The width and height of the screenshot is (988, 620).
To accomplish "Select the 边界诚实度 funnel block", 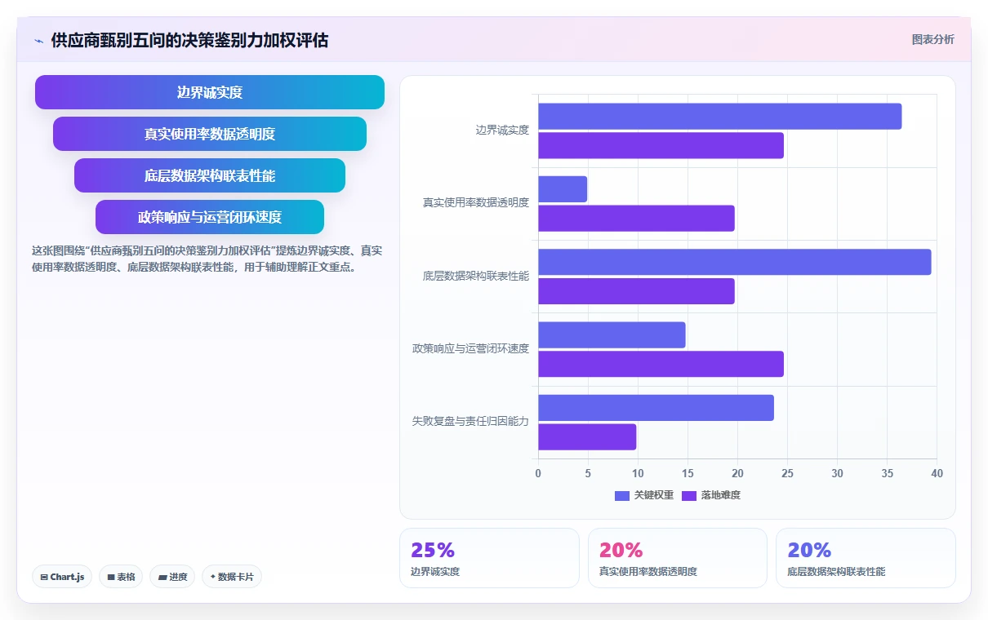I will click(x=210, y=92).
